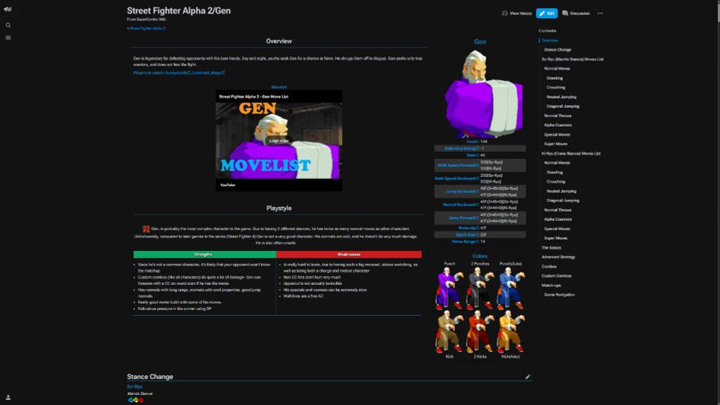Load the Gen Move List video
The height and width of the screenshot is (405, 720).
pos(279,141)
